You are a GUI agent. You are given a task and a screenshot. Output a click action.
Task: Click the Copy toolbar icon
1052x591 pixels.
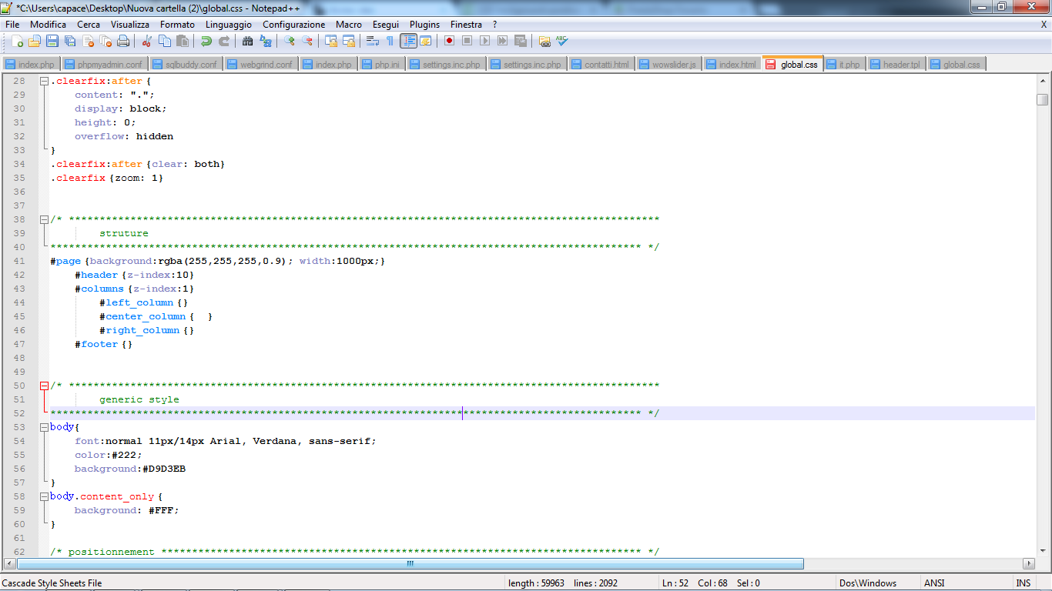pyautogui.click(x=165, y=42)
